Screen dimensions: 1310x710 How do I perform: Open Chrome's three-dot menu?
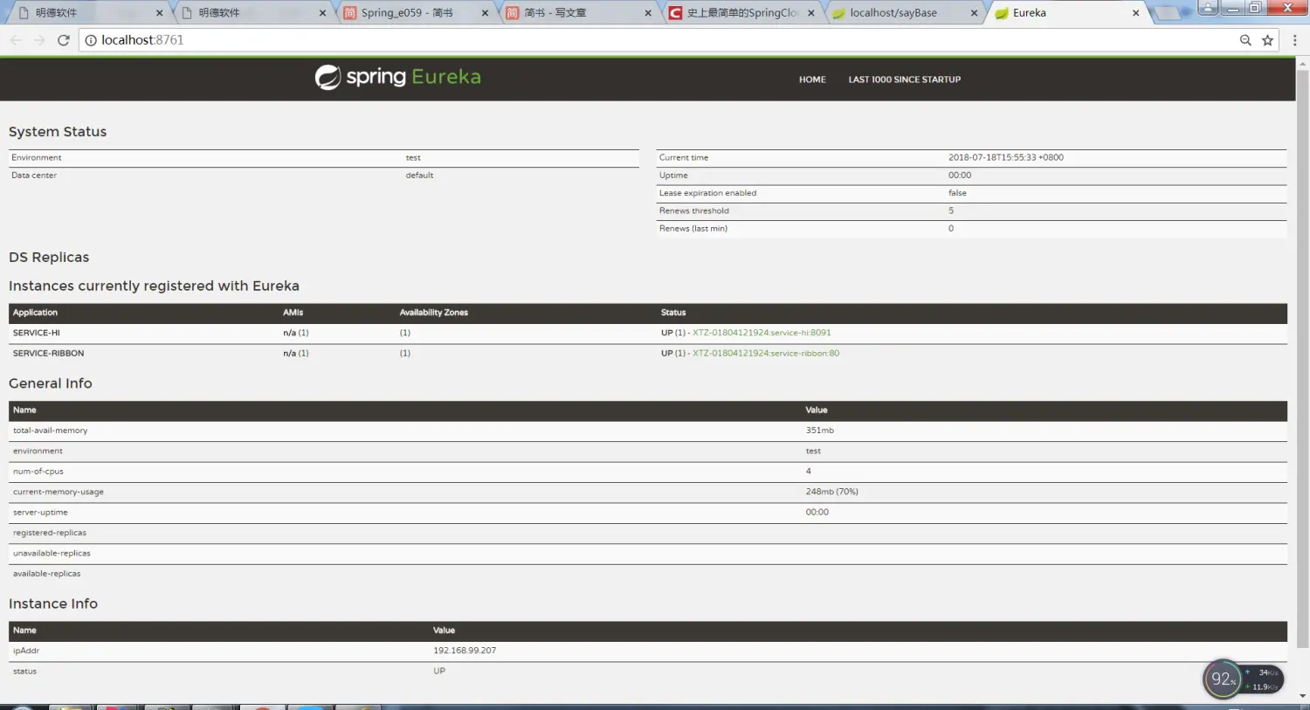click(x=1294, y=40)
